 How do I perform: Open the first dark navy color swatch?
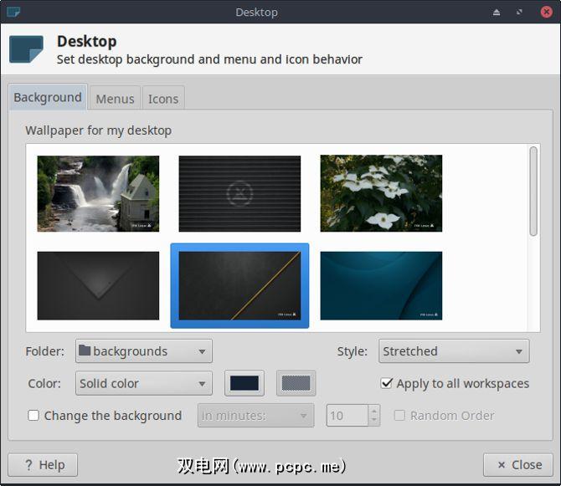click(x=244, y=383)
